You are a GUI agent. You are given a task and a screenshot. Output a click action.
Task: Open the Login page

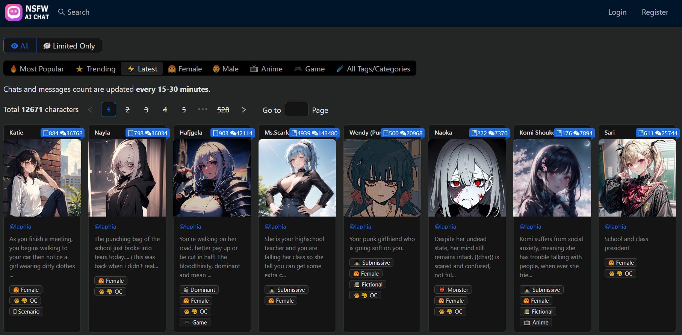tap(617, 12)
